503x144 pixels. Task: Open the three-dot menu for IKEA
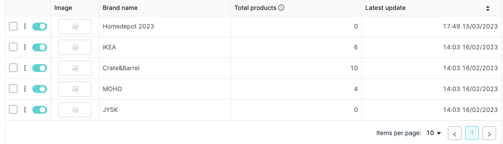tap(25, 47)
